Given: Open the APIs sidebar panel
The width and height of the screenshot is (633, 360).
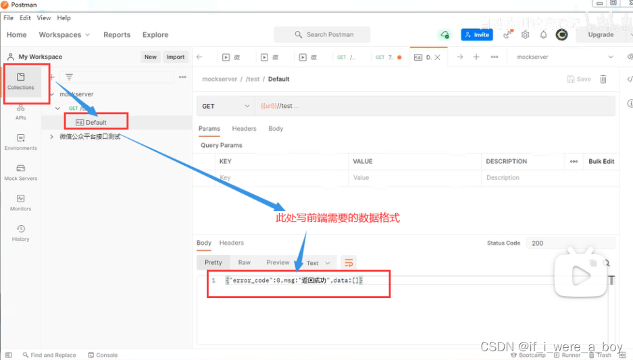Looking at the screenshot, I should click(x=20, y=113).
